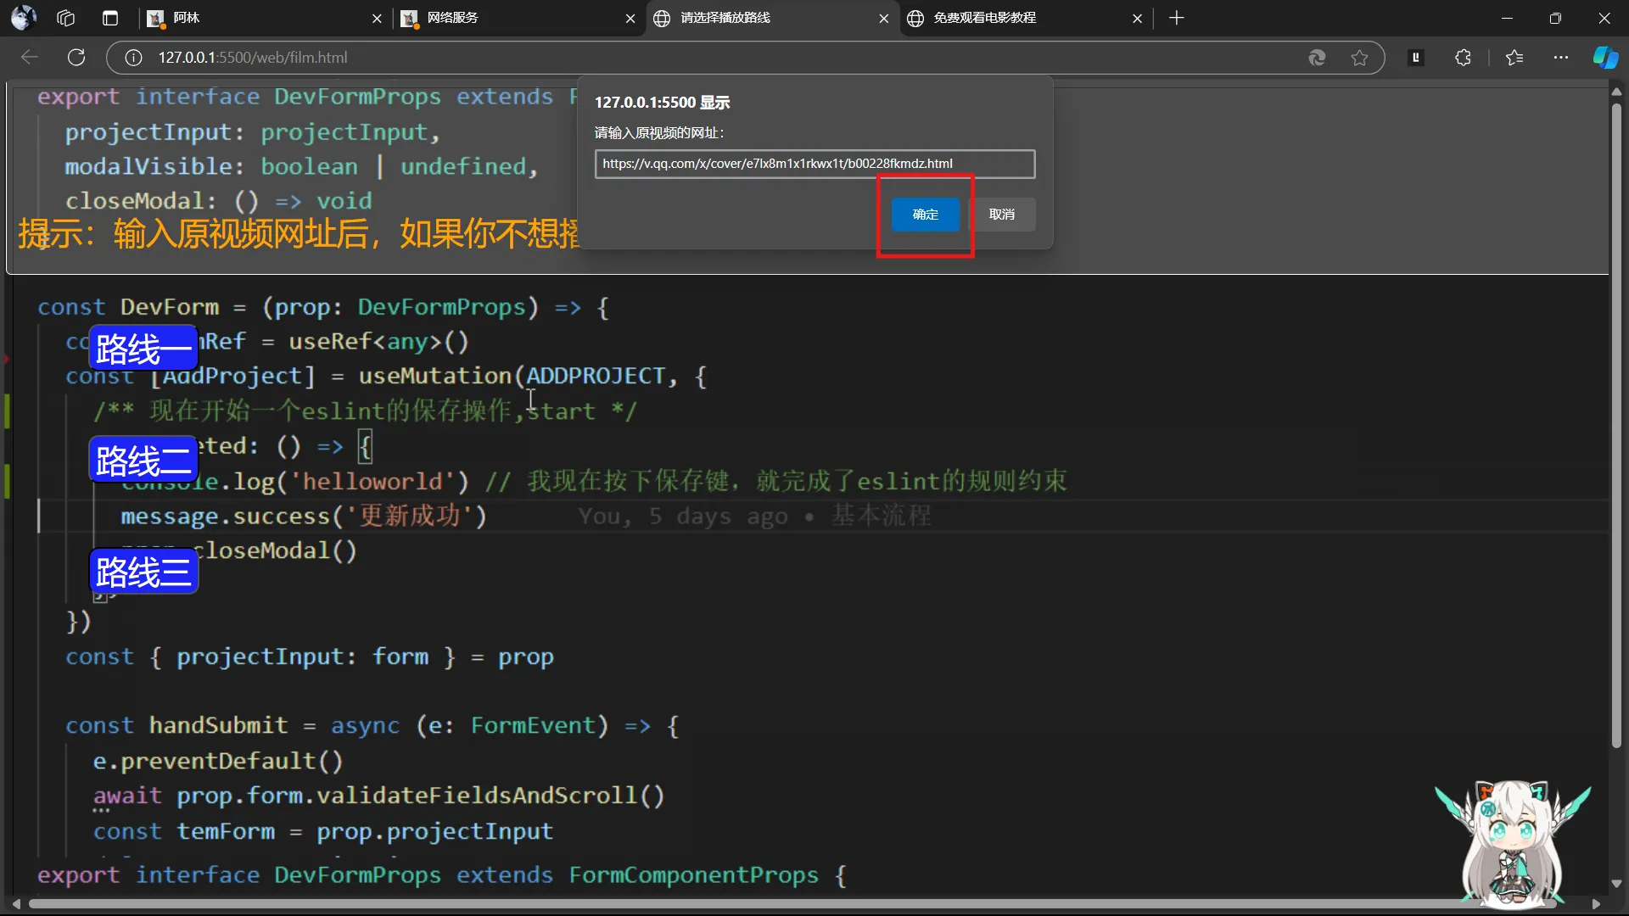Click the browser profile avatar icon
Viewport: 1629px width, 916px height.
click(x=24, y=18)
